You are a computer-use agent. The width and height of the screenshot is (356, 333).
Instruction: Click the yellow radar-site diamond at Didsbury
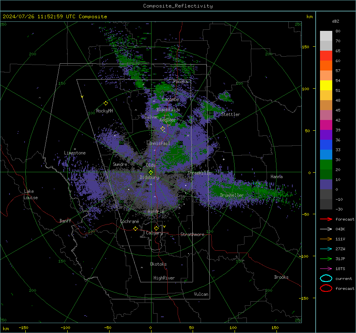(x=151, y=173)
